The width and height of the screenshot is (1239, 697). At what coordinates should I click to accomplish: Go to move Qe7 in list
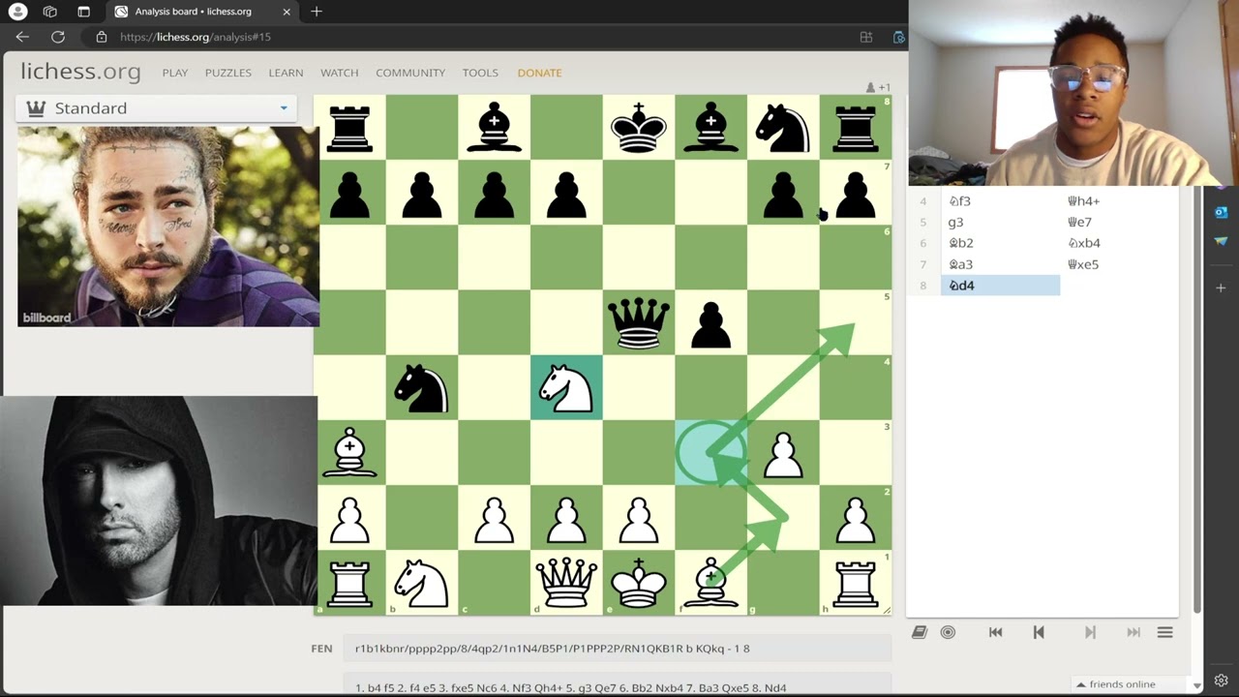[x=1119, y=223]
